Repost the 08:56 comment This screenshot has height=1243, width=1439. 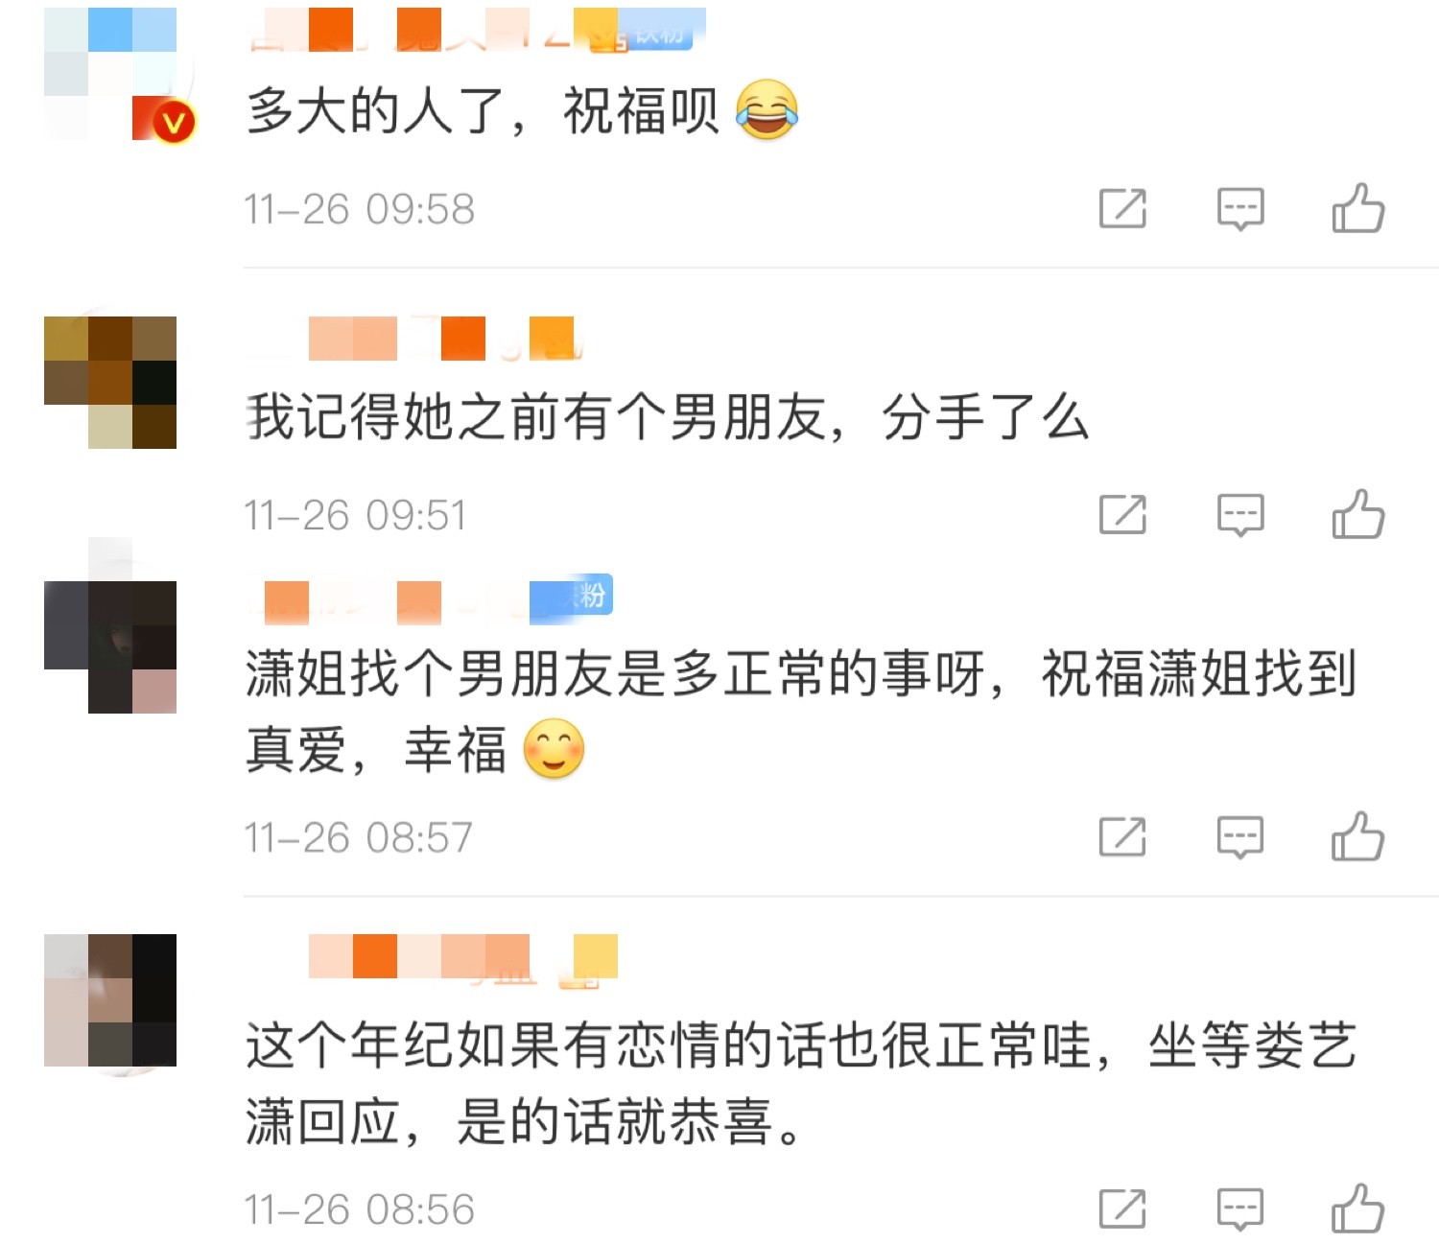1122,1208
